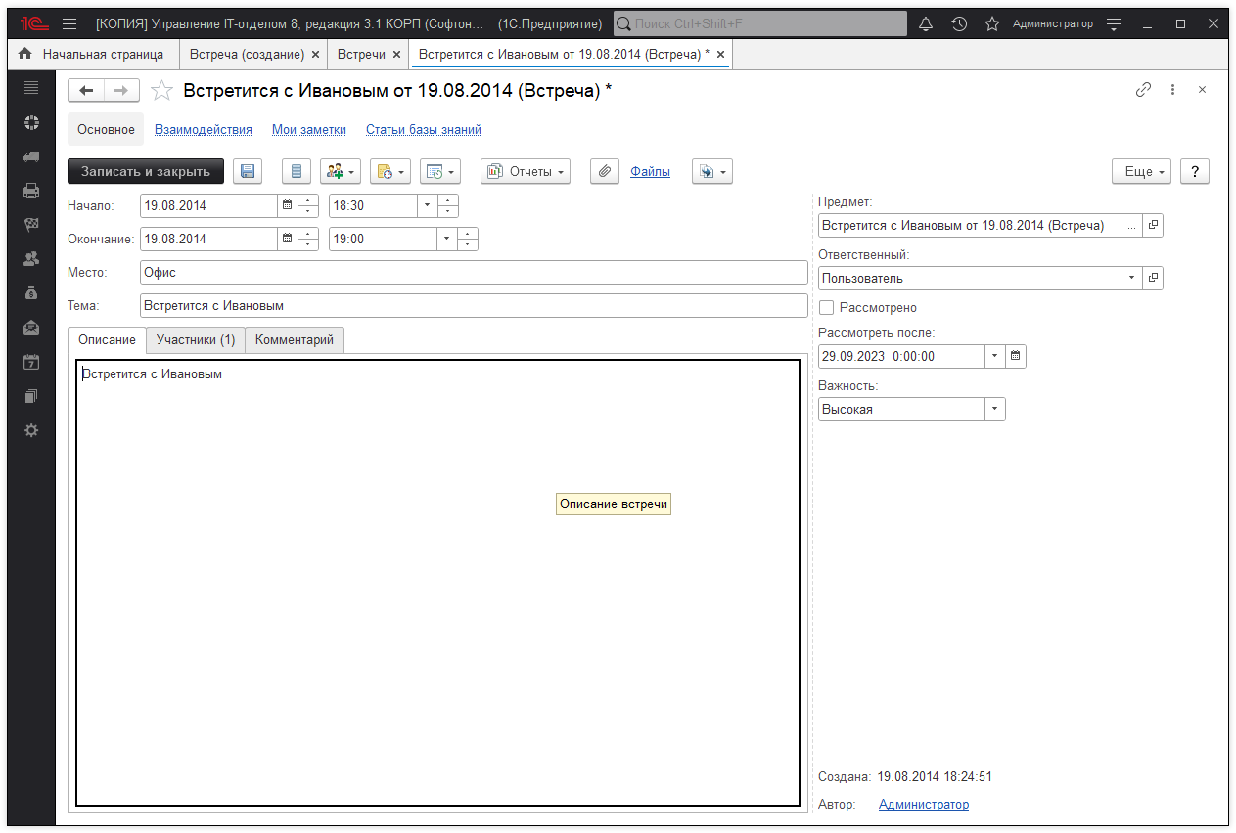Screen dimensions: 1236x833
Task: Open the Администратор author link
Action: (923, 805)
